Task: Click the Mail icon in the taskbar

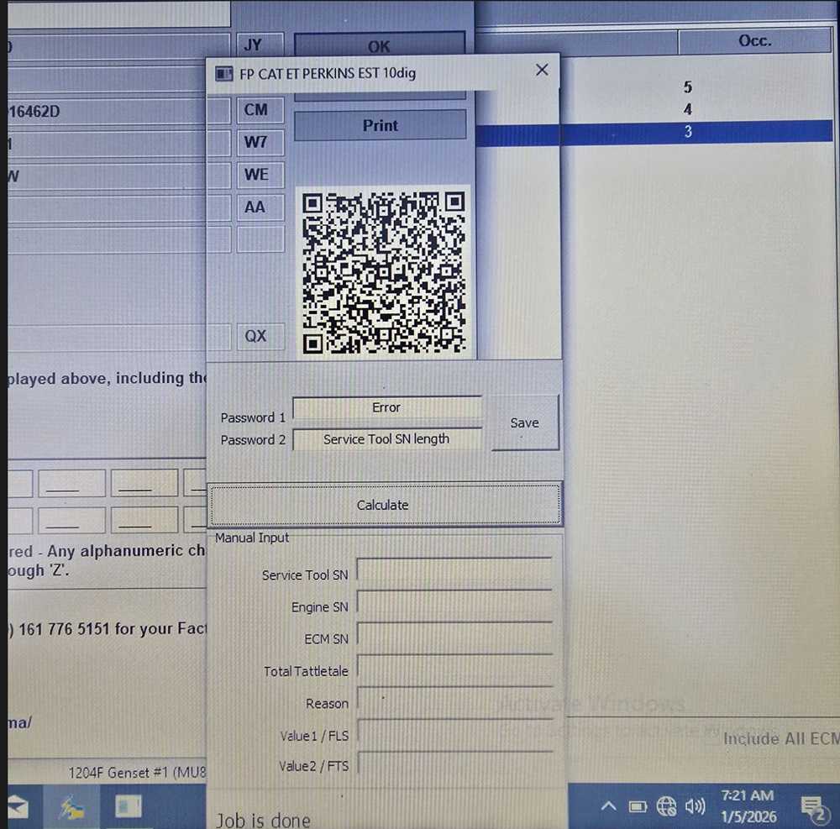Action: pyautogui.click(x=15, y=808)
